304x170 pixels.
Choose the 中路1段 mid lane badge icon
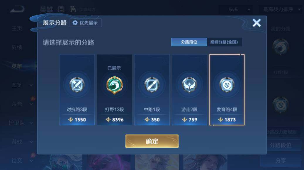click(x=152, y=85)
